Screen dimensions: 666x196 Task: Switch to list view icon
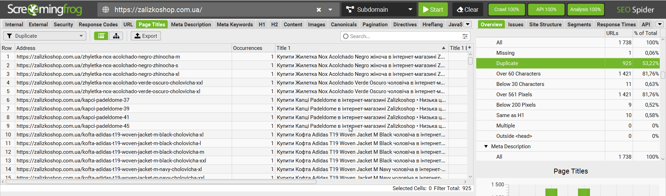pyautogui.click(x=101, y=36)
